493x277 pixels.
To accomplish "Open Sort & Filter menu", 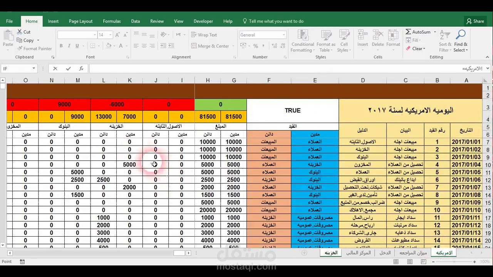I will coord(445,42).
